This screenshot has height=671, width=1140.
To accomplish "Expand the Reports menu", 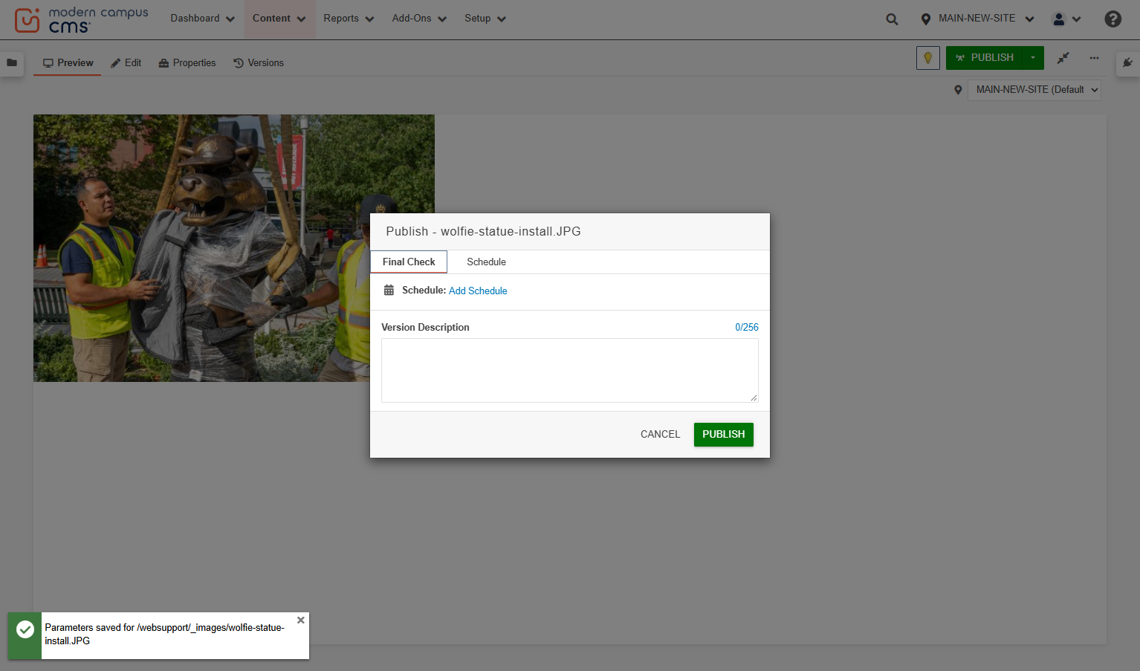I will click(x=349, y=19).
